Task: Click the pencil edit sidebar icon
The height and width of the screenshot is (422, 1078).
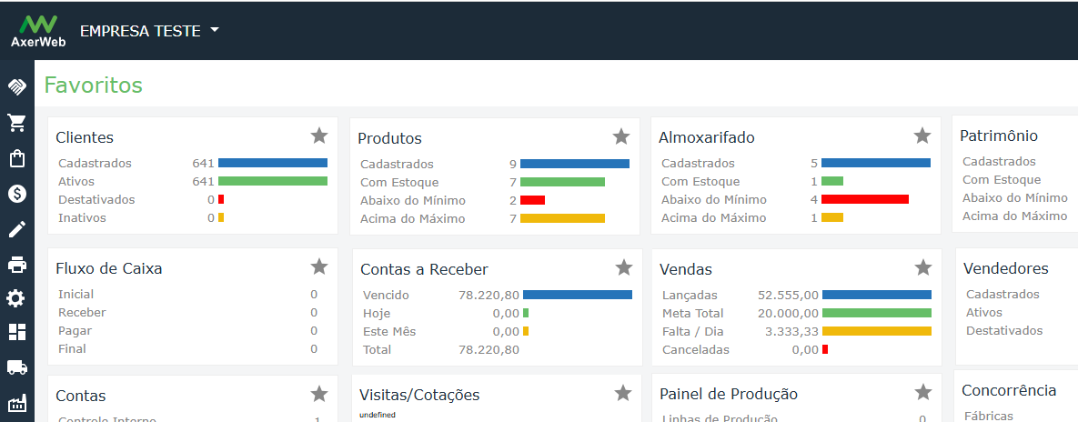Action: pyautogui.click(x=16, y=229)
